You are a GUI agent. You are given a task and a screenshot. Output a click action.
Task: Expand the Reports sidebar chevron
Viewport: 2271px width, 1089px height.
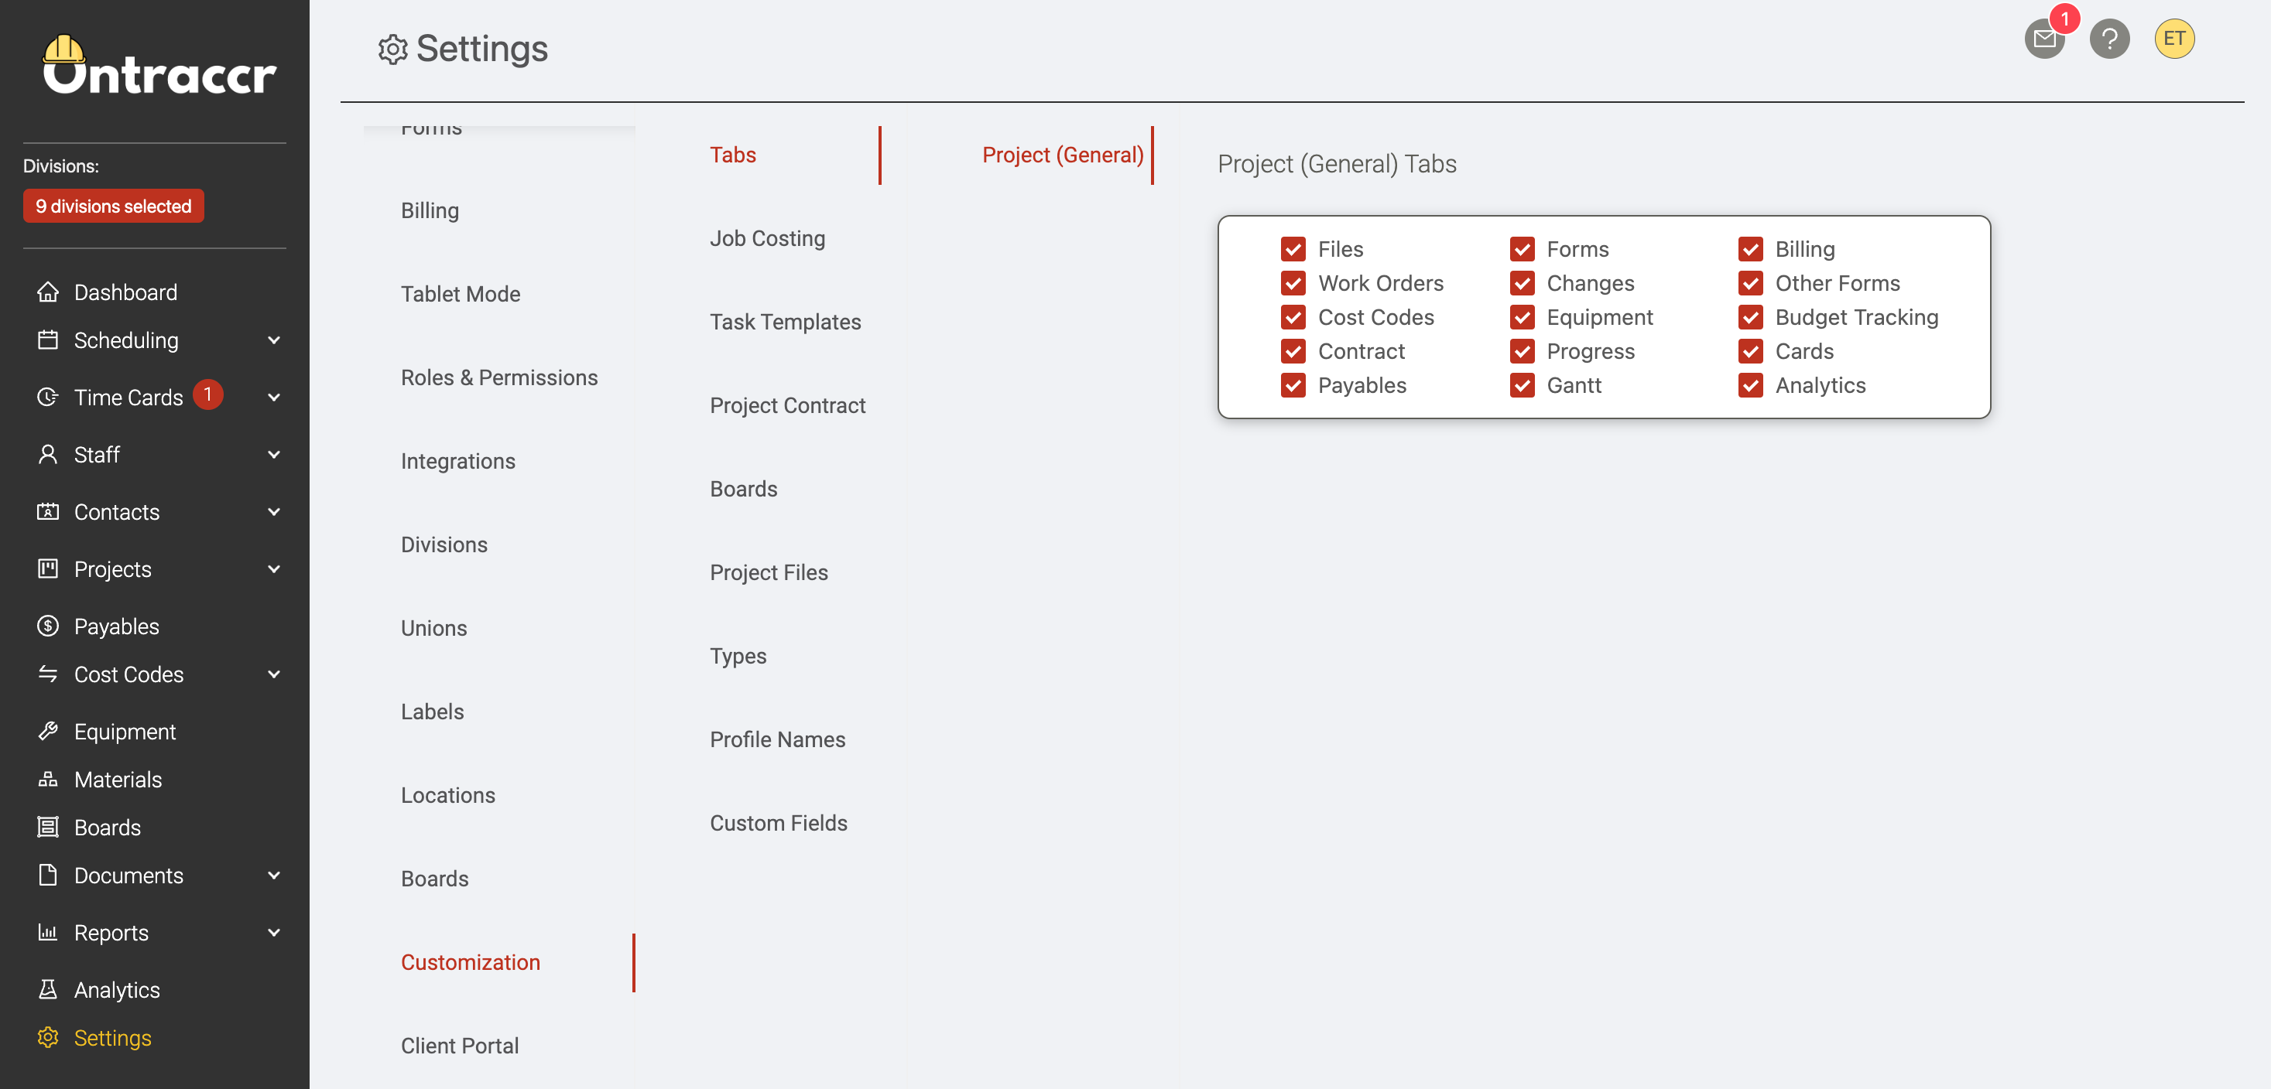(274, 932)
